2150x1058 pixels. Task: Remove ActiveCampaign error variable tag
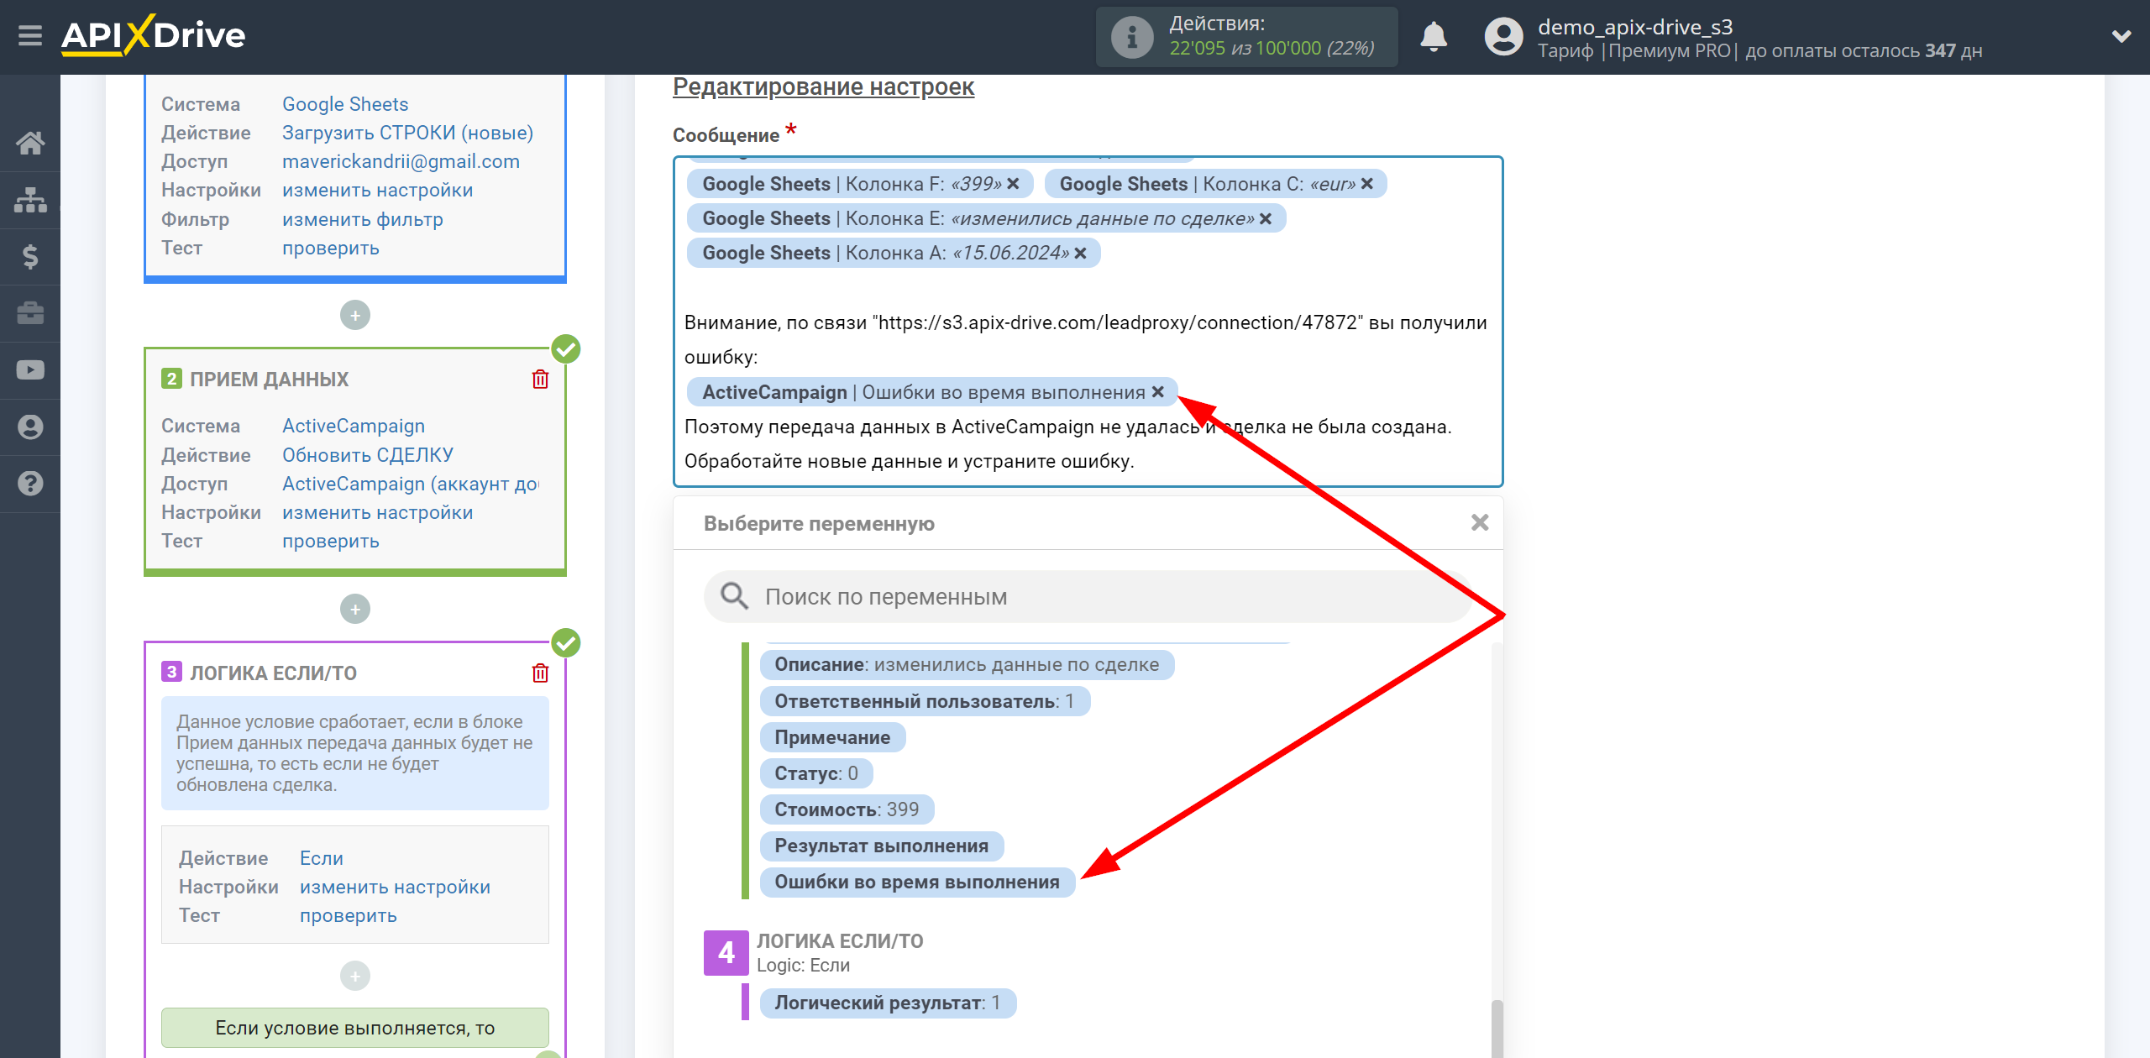(1157, 392)
